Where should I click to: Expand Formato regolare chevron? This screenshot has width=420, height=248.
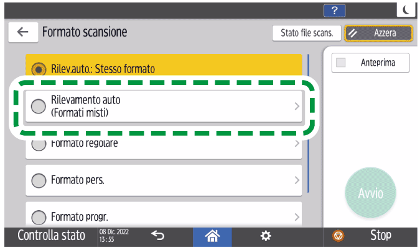[297, 144]
